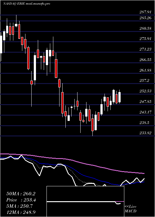Click the 261.88 price level label
Screen dimensions: 155x217
coord(145,70)
